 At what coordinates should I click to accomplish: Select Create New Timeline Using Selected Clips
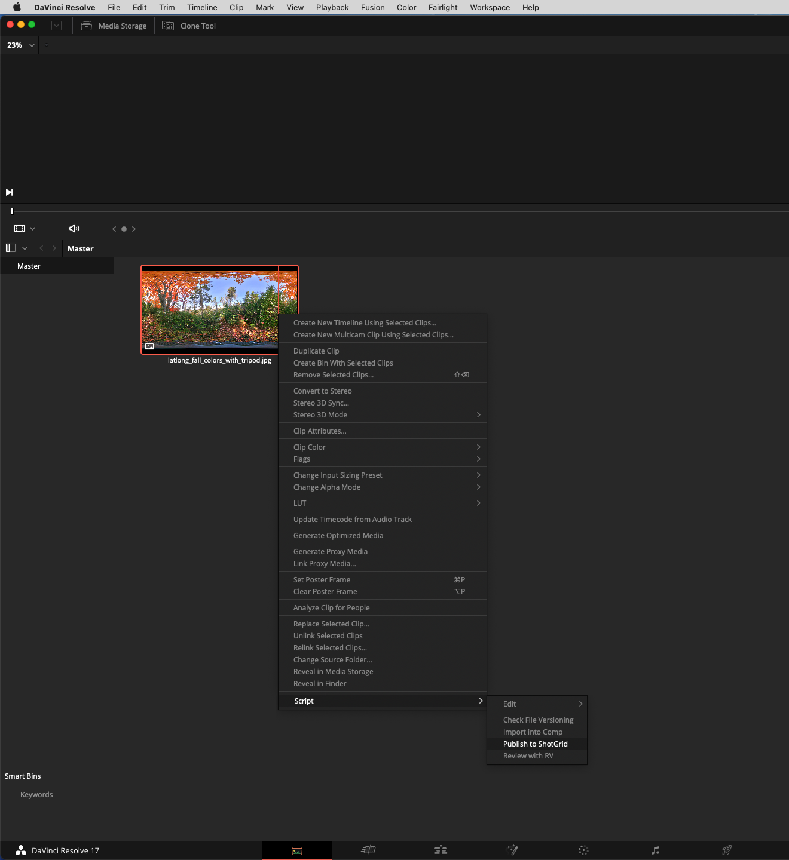(x=383, y=323)
